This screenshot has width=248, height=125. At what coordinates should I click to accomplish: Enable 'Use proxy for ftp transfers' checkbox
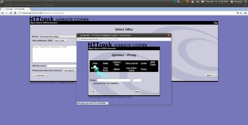tap(92, 83)
